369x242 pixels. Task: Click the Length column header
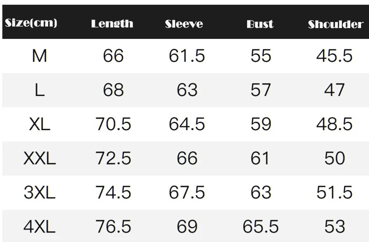112,24
